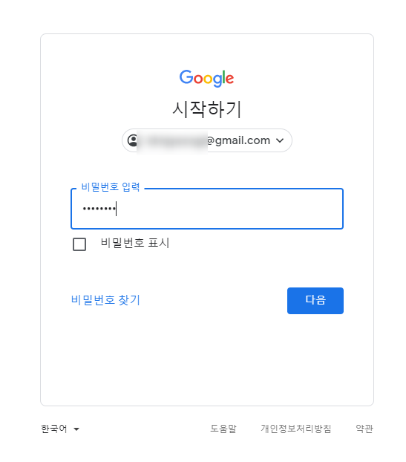Open the 약관 terms link
The width and height of the screenshot is (406, 462).
click(364, 429)
